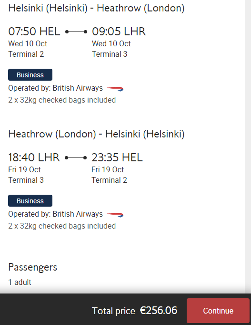
Task: Select the Business badge for the outbound flight
Action: [30, 74]
